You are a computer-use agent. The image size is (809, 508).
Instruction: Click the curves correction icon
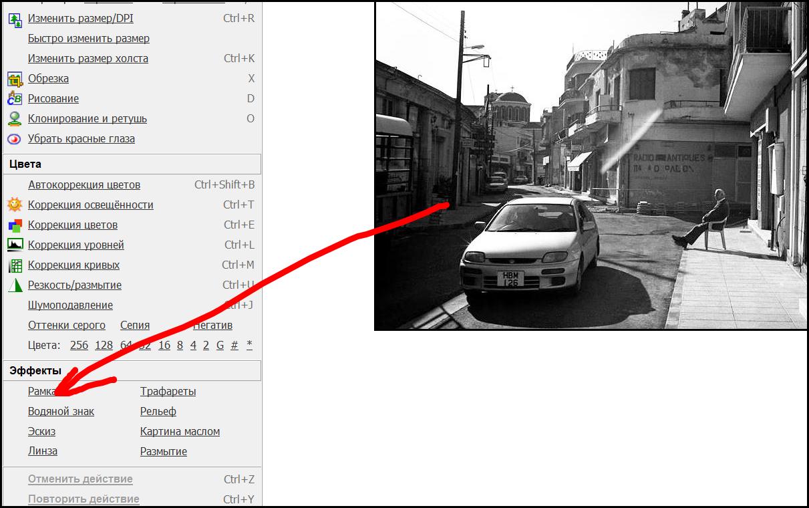pos(15,265)
